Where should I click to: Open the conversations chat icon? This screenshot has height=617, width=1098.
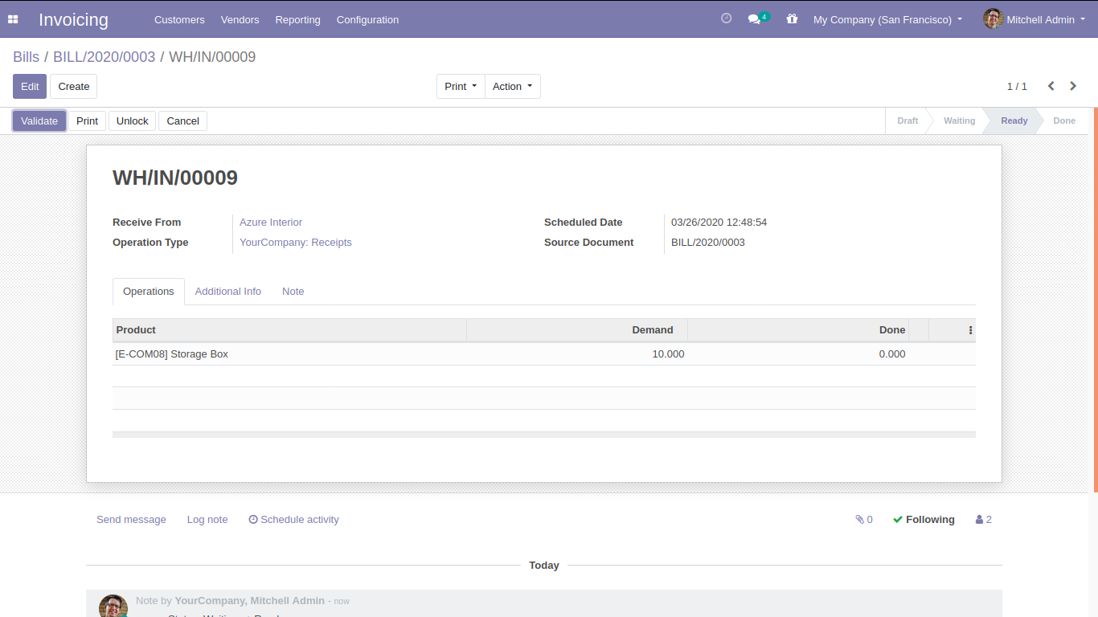pyautogui.click(x=755, y=19)
